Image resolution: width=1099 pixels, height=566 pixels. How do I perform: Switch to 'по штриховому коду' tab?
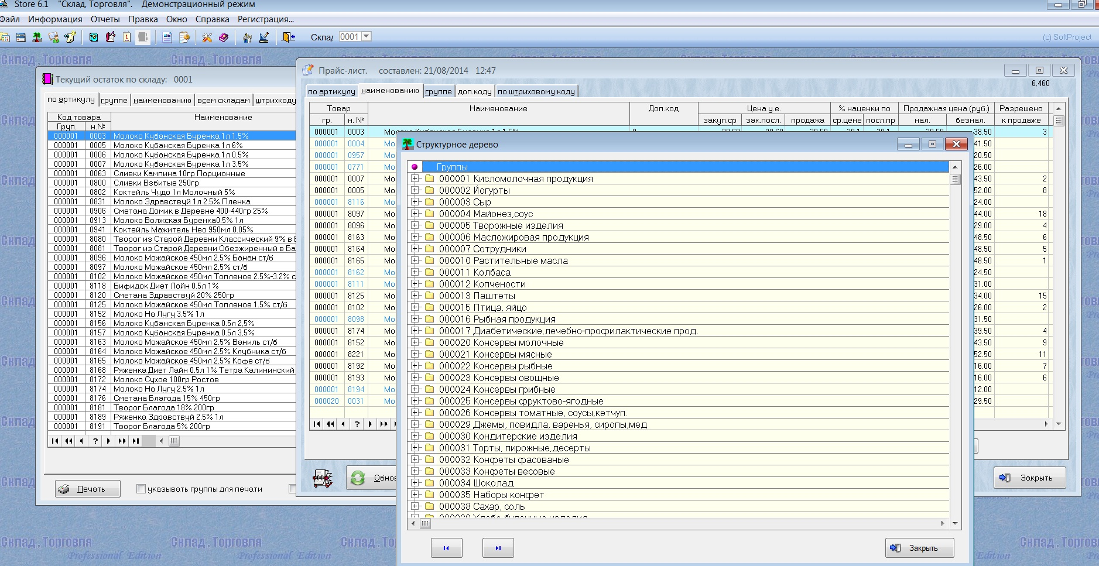coord(536,91)
